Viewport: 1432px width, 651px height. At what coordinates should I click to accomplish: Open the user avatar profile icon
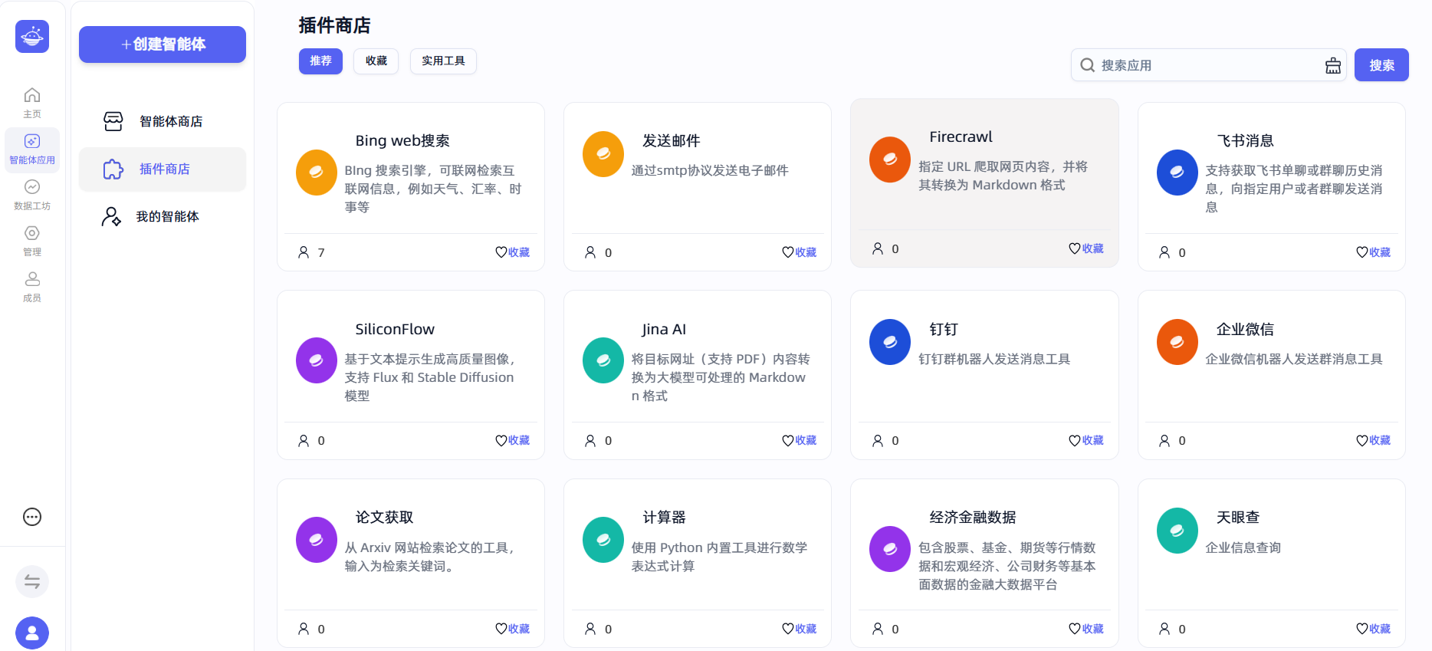pyautogui.click(x=32, y=633)
